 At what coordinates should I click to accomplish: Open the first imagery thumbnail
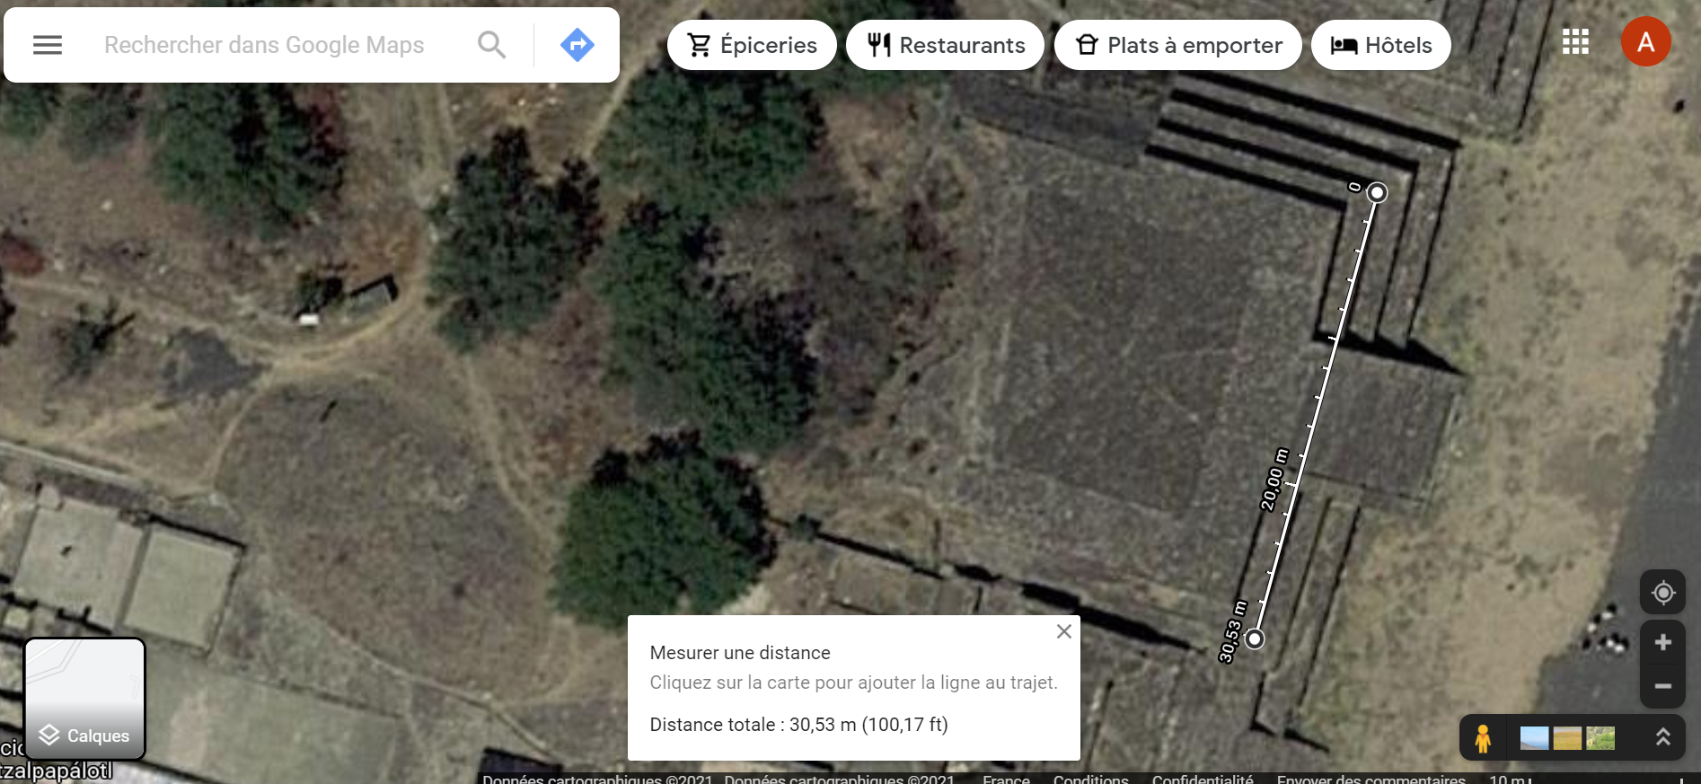click(1534, 738)
